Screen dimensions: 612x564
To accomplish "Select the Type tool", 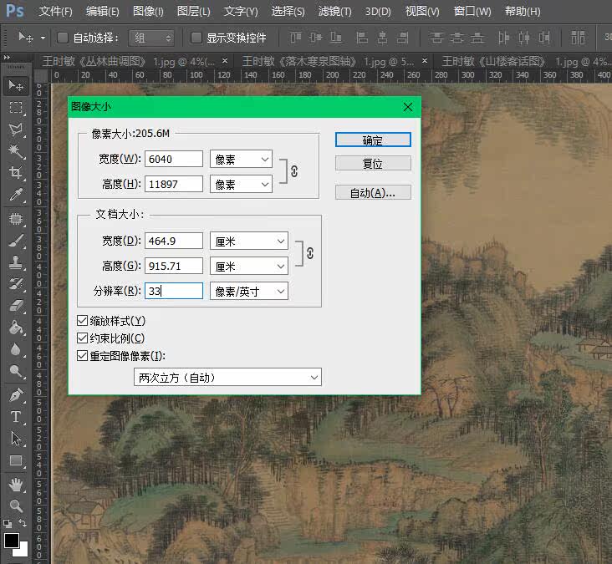I will click(16, 417).
